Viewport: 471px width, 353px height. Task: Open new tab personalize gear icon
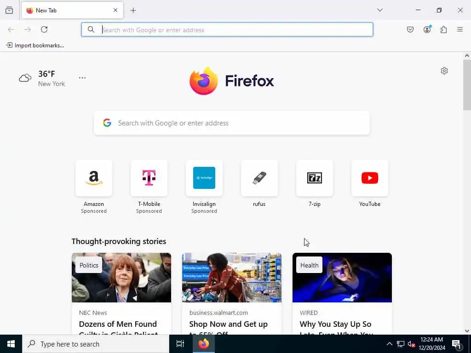(444, 71)
